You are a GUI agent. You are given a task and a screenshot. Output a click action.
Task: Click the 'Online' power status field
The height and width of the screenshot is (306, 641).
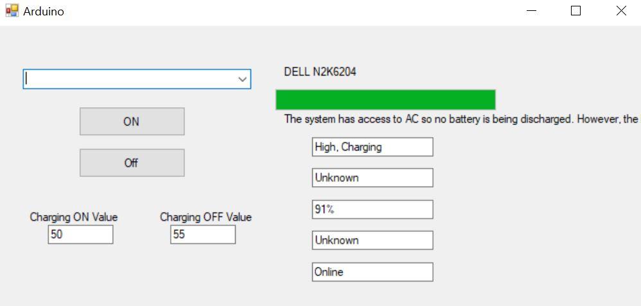click(373, 272)
